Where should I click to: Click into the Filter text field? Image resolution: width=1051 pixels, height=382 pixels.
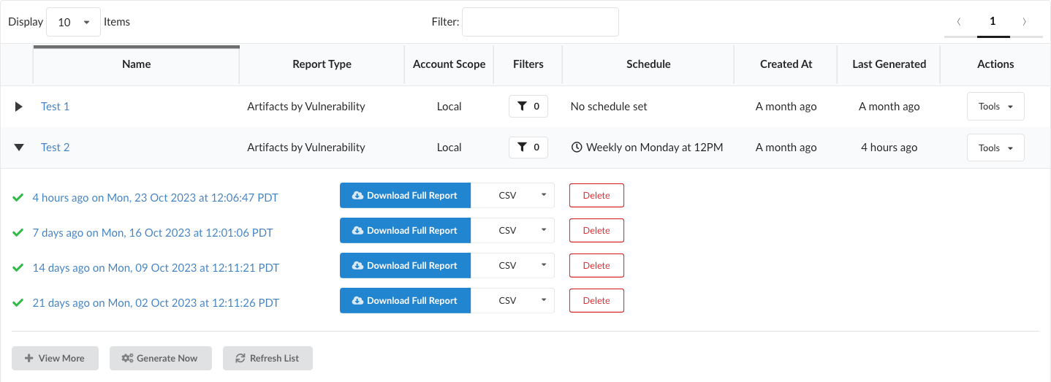point(540,22)
